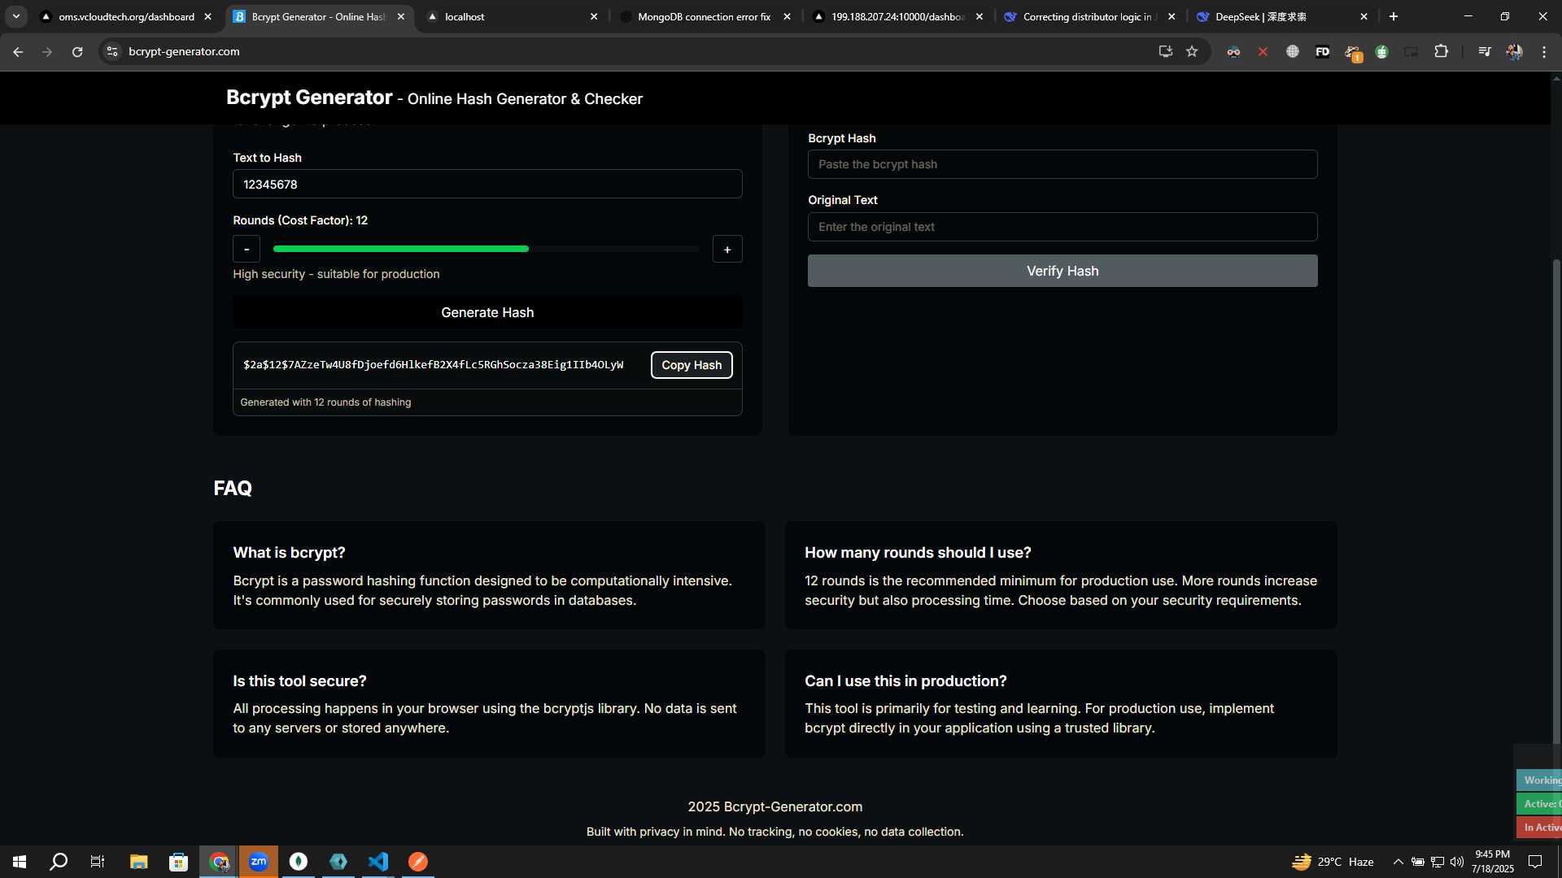Open the Extensions puzzle icon
This screenshot has width=1562, height=878.
pos(1441,51)
